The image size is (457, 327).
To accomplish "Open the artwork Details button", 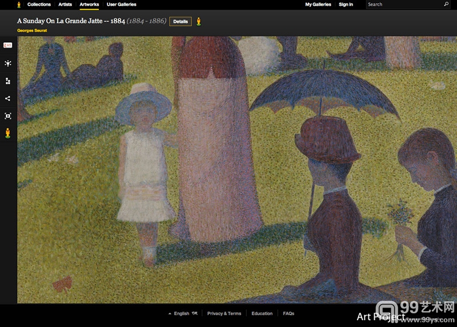I will [181, 22].
